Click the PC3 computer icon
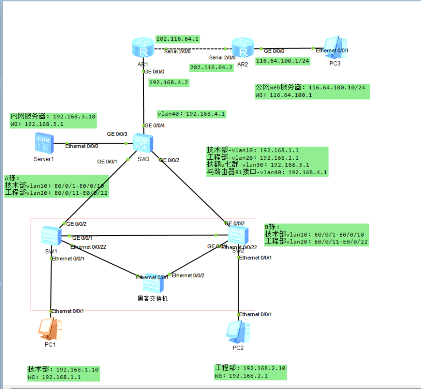The height and width of the screenshot is (389, 421). (x=336, y=47)
